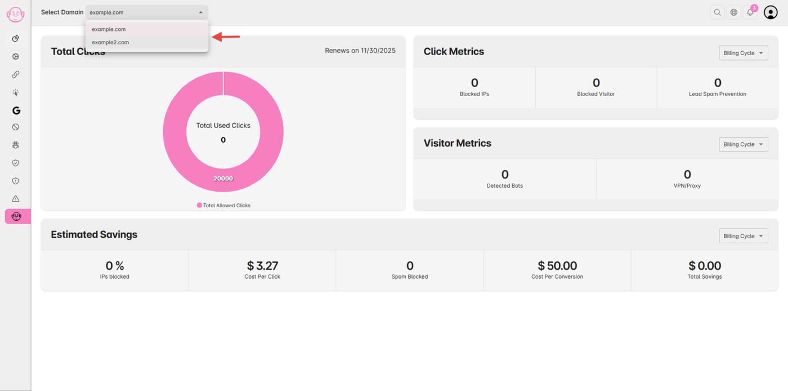788x391 pixels.
Task: Open the globe language icon
Action: (733, 12)
